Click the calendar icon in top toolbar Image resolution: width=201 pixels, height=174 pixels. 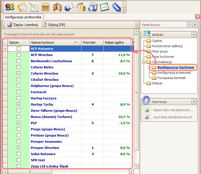(x=105, y=6)
